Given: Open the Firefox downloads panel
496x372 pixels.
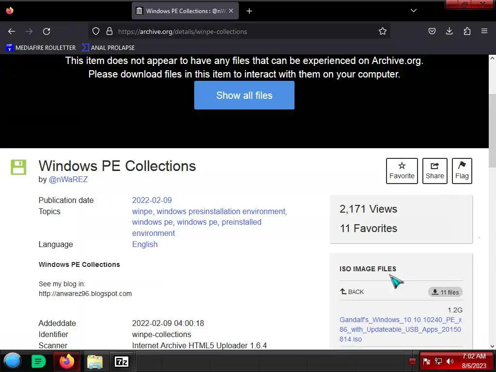Looking at the screenshot, I should [449, 31].
